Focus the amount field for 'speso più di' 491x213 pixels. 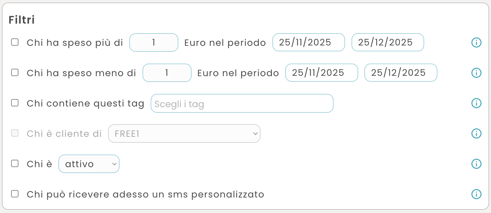154,42
